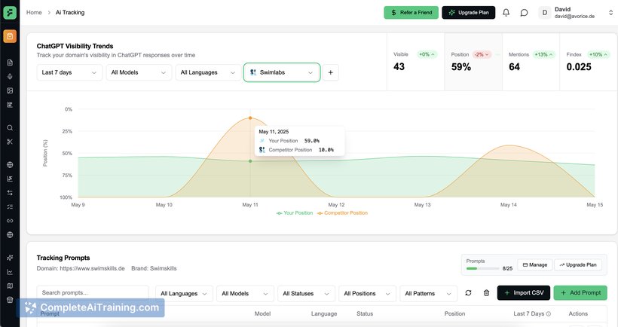The width and height of the screenshot is (618, 327).
Task: Click the D avatar next to David
Action: coord(545,13)
